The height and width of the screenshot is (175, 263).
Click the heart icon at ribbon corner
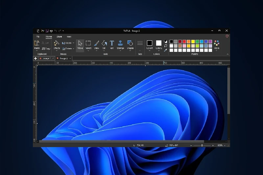227,36
